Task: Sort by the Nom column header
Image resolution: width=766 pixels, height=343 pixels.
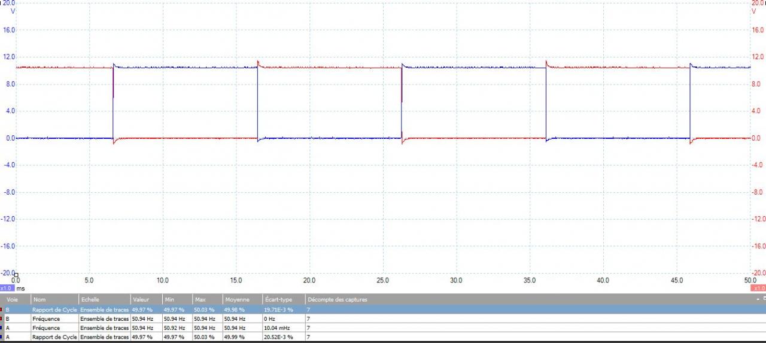Action: (54, 299)
